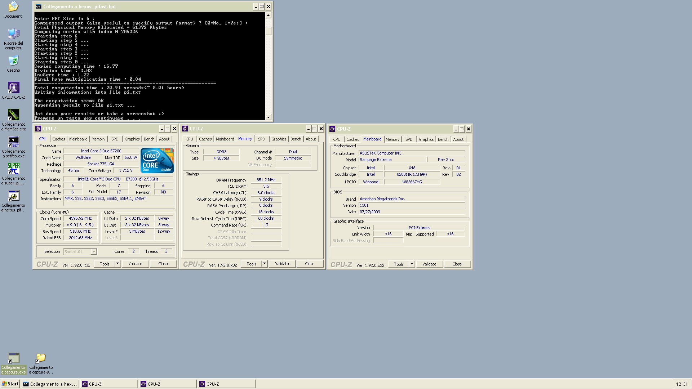Click Close button in right CPU-Z window
This screenshot has height=389, width=692.
click(457, 264)
